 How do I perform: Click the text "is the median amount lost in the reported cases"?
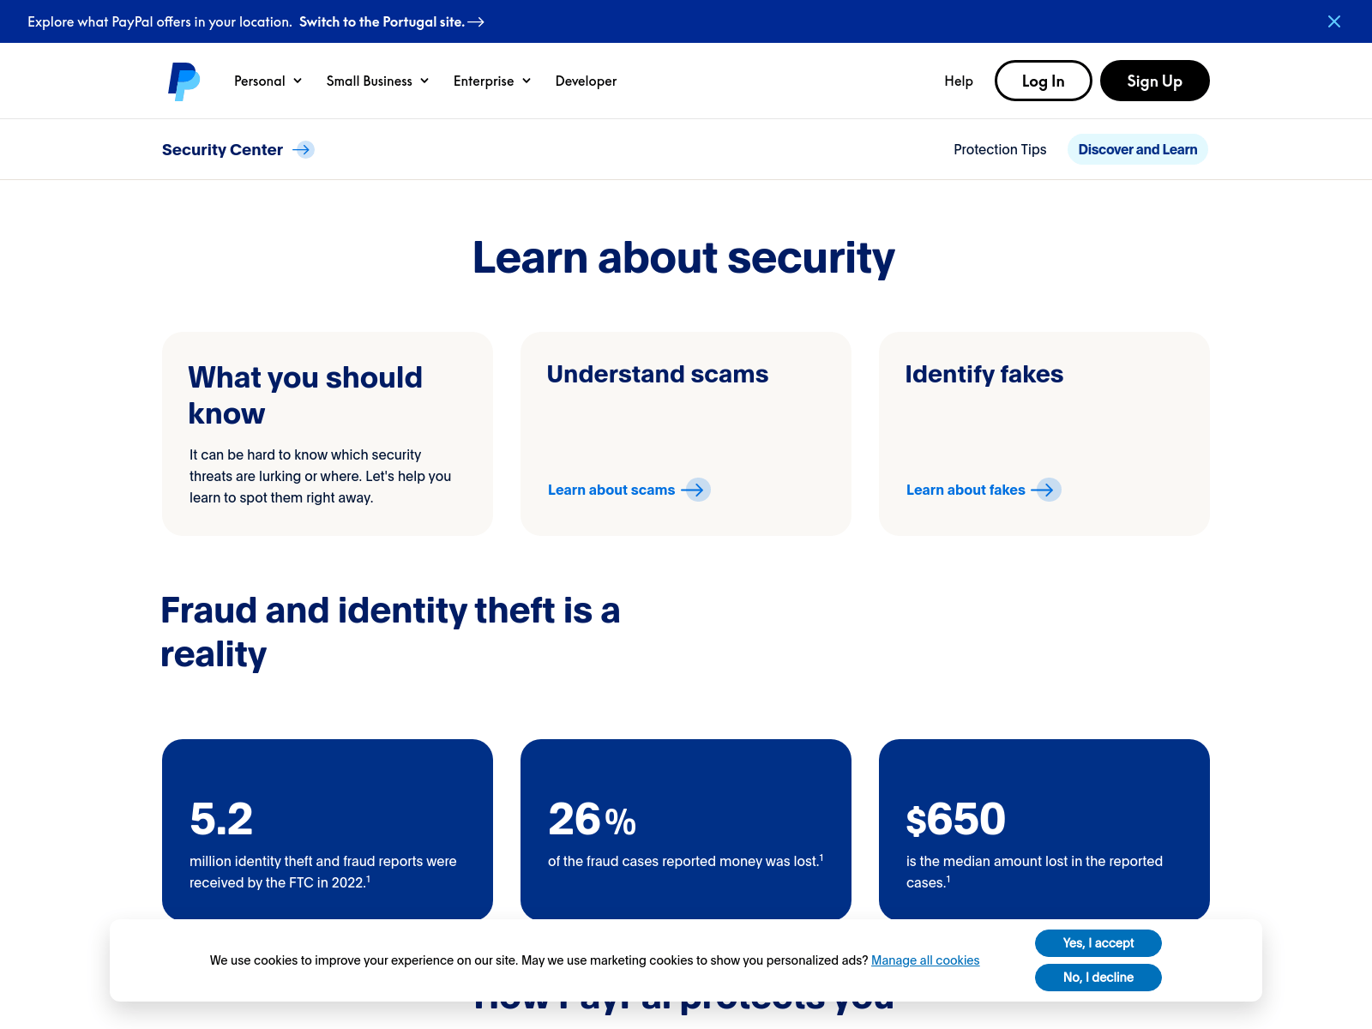point(1034,871)
